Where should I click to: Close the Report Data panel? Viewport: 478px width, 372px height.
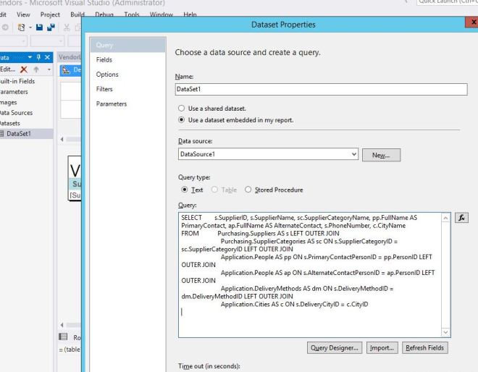pos(47,57)
